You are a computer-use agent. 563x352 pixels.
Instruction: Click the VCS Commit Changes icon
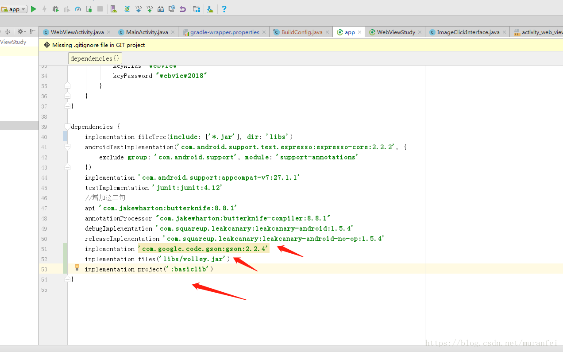150,9
